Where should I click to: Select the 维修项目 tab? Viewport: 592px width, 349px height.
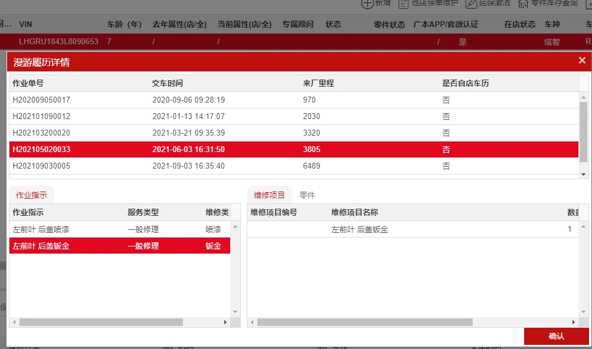(x=269, y=195)
